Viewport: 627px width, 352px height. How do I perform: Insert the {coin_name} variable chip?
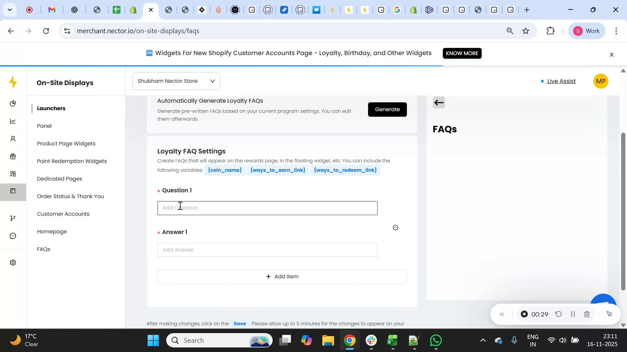click(x=225, y=170)
